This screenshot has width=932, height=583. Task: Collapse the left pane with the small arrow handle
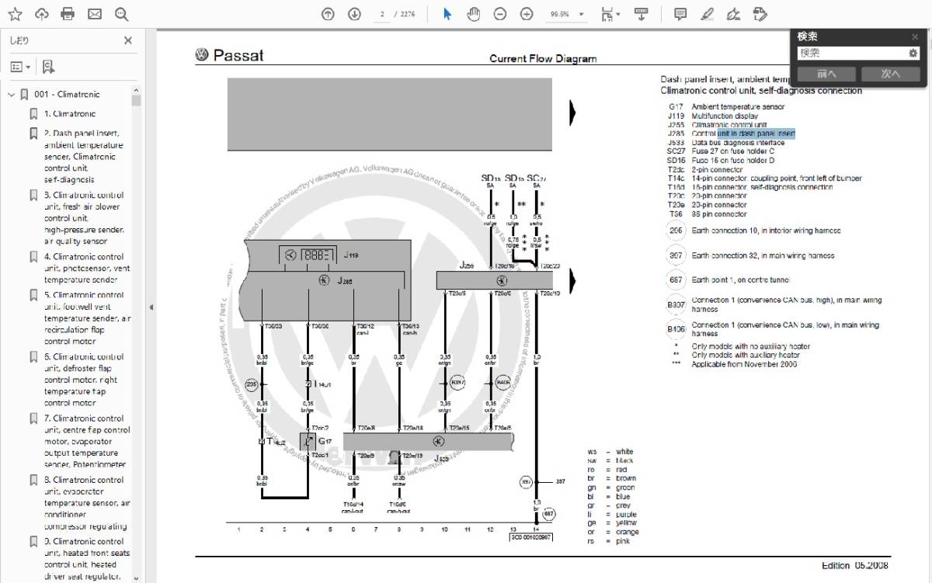coord(151,307)
